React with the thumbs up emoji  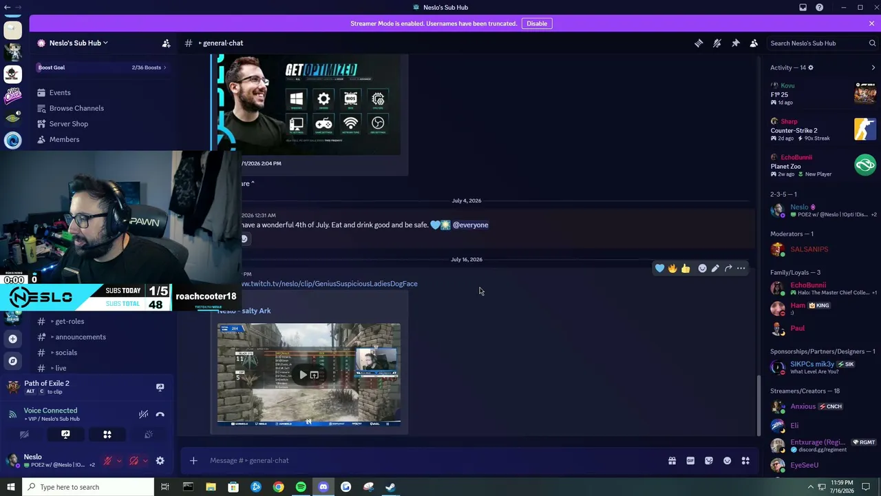coord(686,269)
